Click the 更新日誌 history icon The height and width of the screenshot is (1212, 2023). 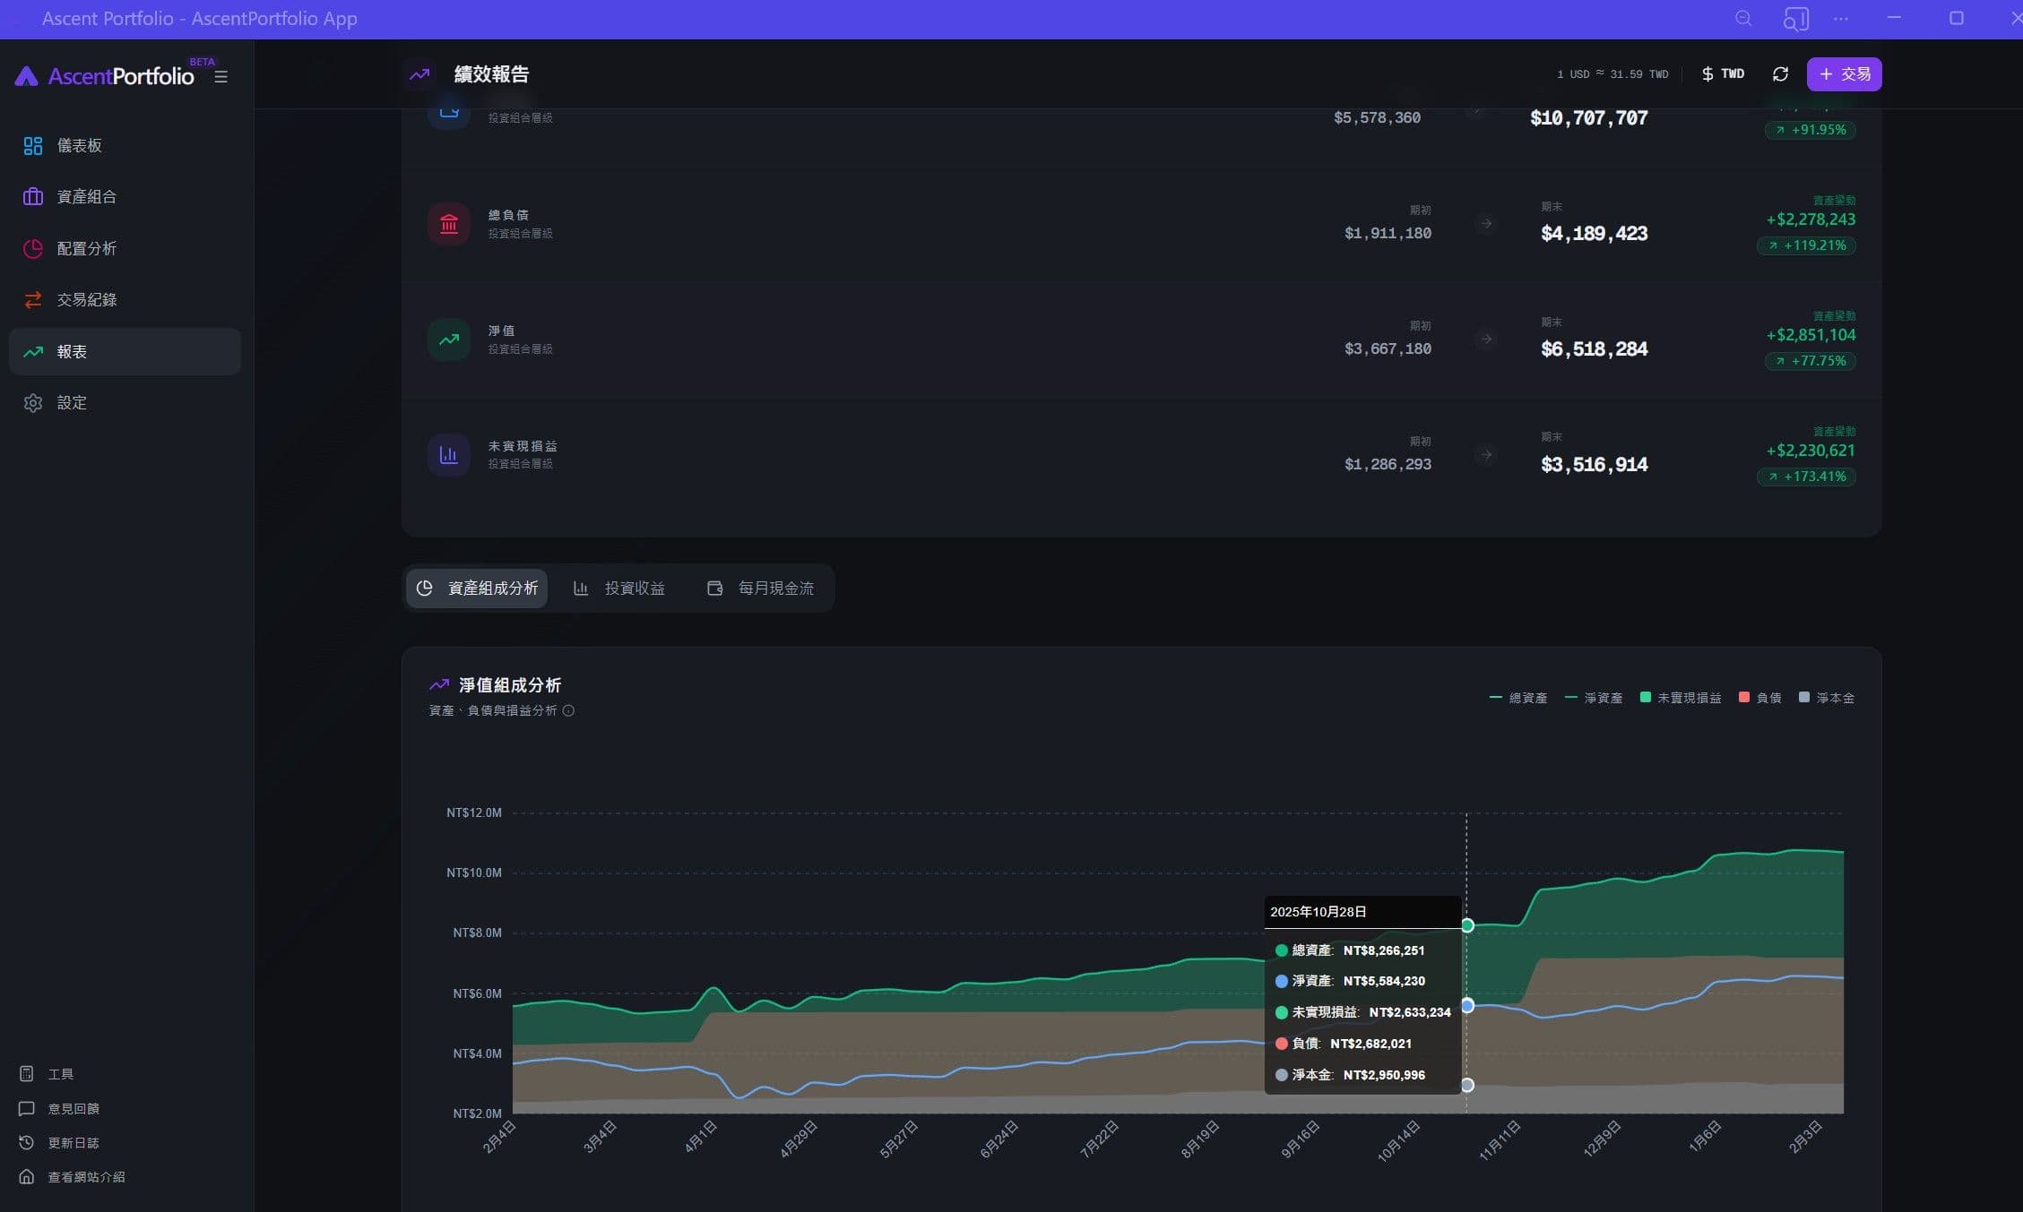[27, 1143]
